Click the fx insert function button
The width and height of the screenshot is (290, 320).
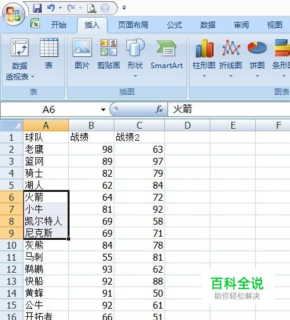(x=159, y=109)
